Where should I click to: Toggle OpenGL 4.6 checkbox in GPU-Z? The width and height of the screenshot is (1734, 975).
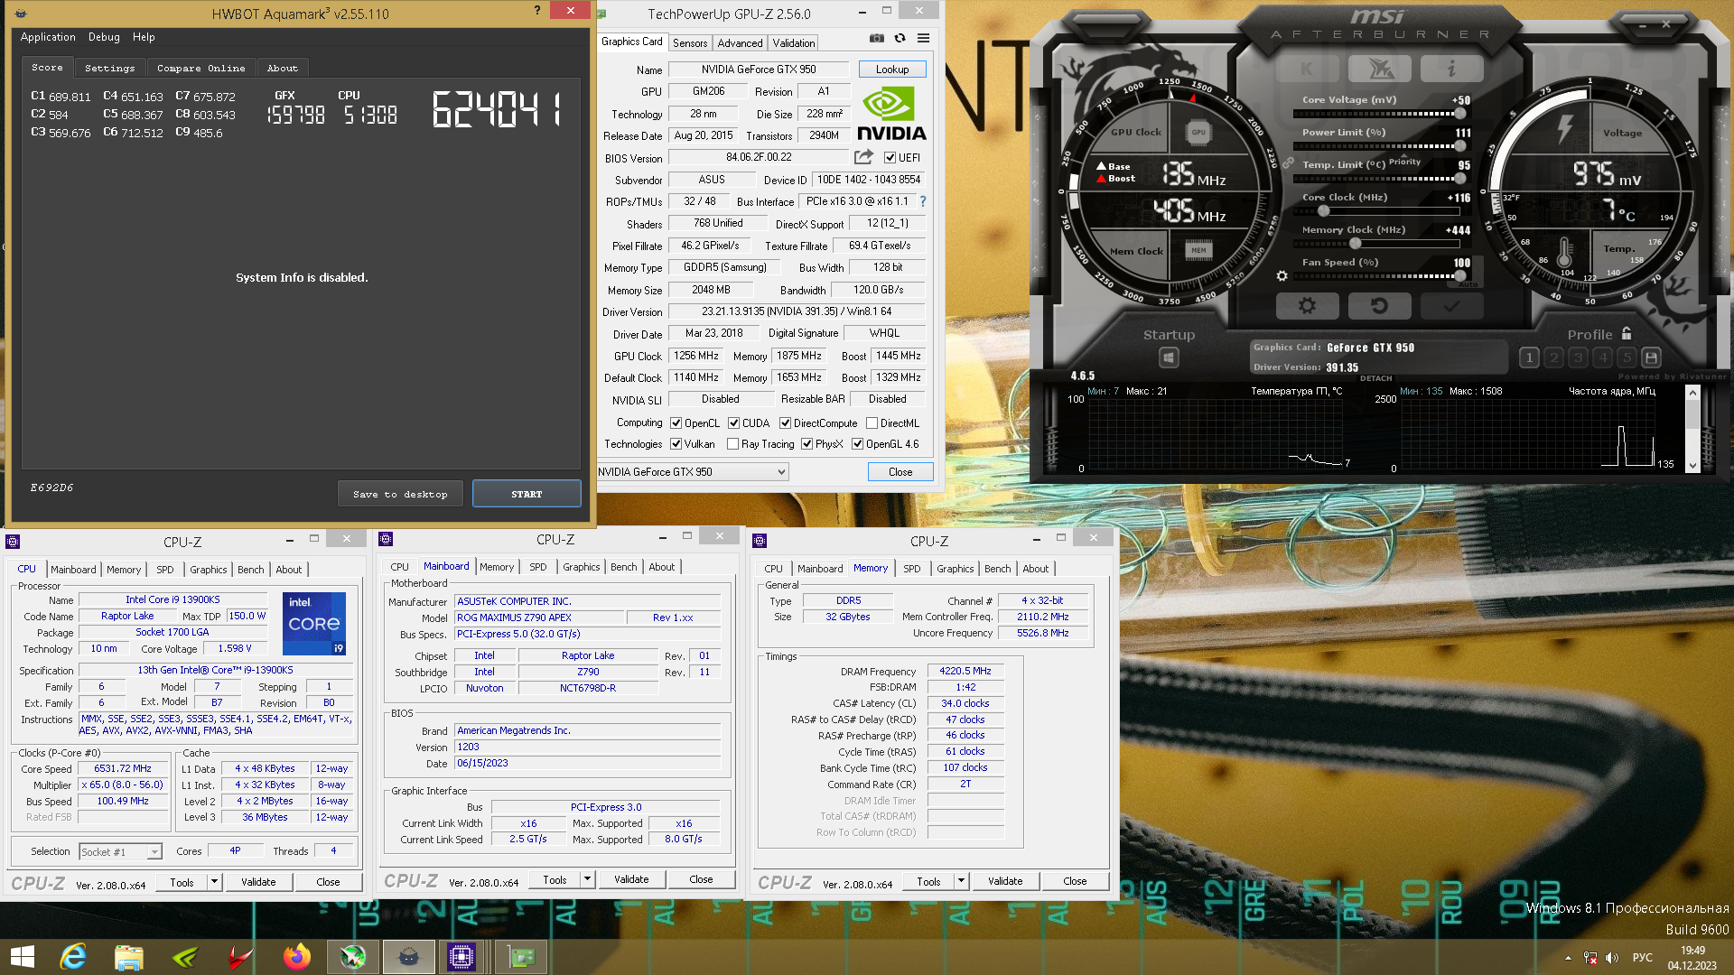pos(857,444)
